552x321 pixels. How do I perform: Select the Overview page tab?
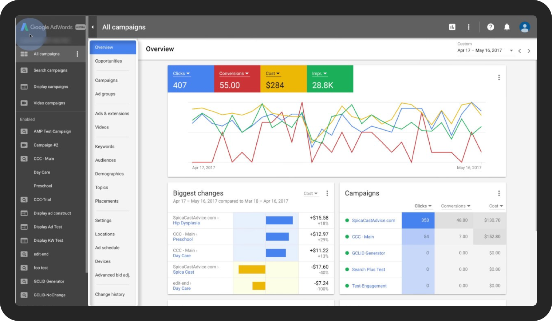pos(113,47)
